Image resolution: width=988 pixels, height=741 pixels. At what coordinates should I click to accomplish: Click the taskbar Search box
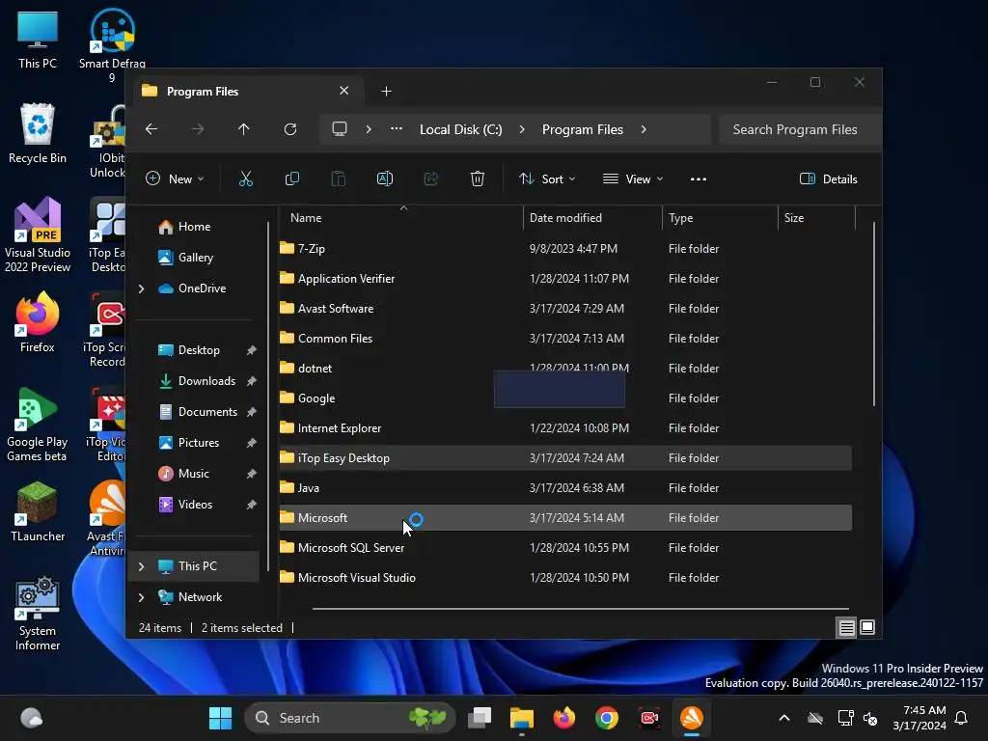349,718
